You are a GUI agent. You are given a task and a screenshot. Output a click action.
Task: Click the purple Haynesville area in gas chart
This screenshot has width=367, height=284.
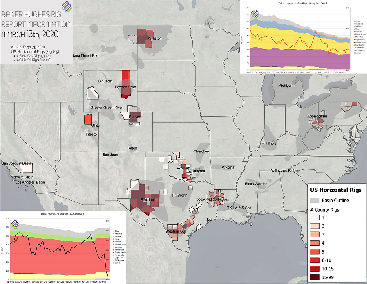tap(299, 58)
